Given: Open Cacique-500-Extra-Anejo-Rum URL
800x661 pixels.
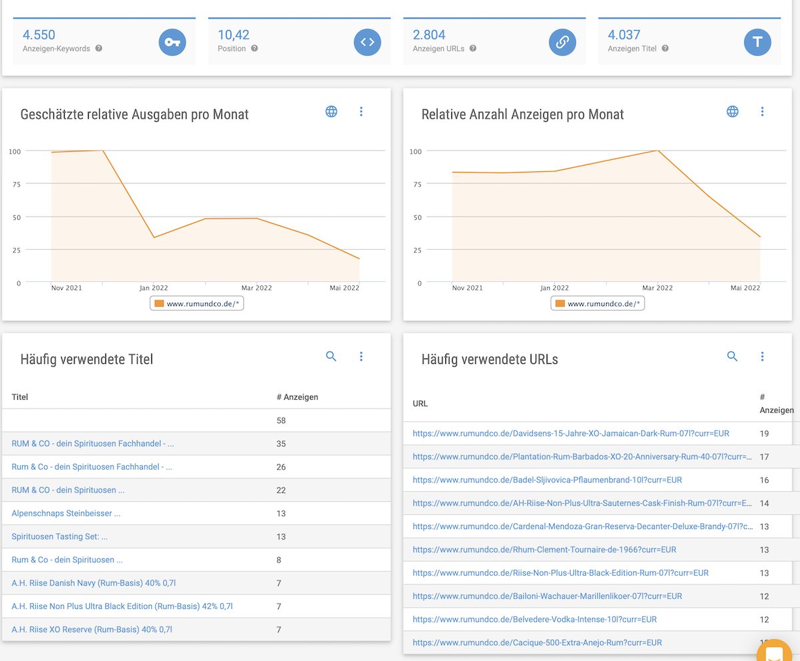Looking at the screenshot, I should click(x=537, y=643).
